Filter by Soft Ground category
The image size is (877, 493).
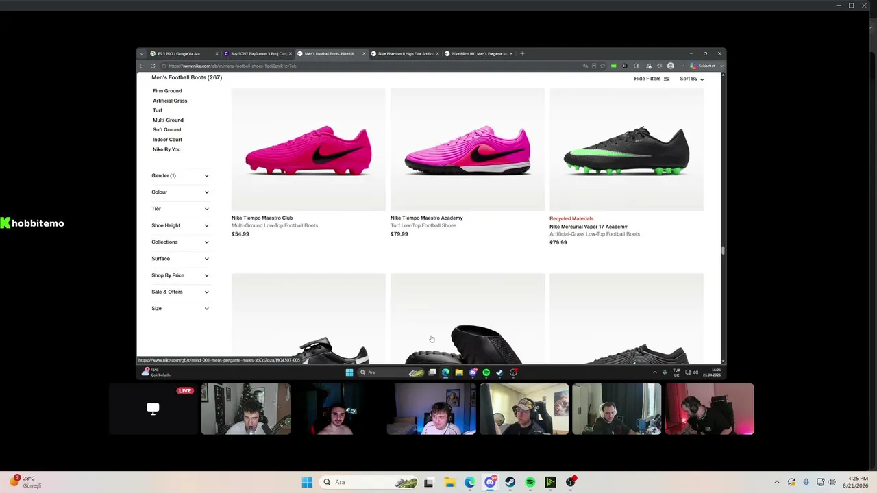(x=167, y=129)
